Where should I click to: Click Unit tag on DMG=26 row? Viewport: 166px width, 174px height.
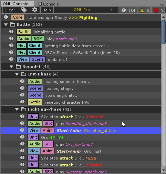pyautogui.click(x=33, y=116)
